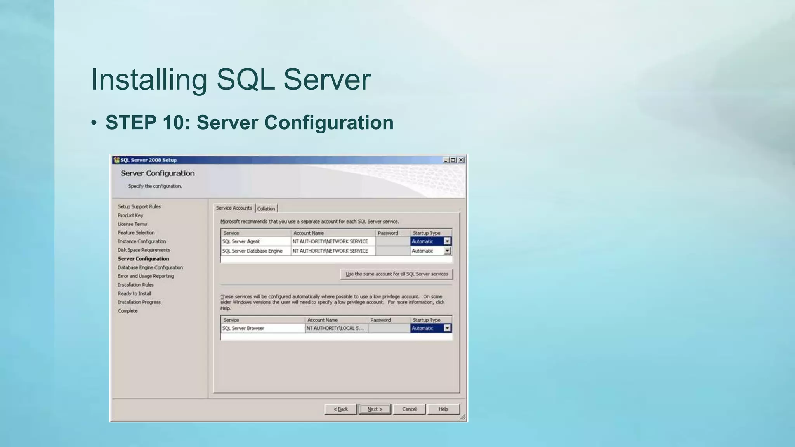This screenshot has width=795, height=447.
Task: Go back with the < Back button
Action: click(340, 409)
